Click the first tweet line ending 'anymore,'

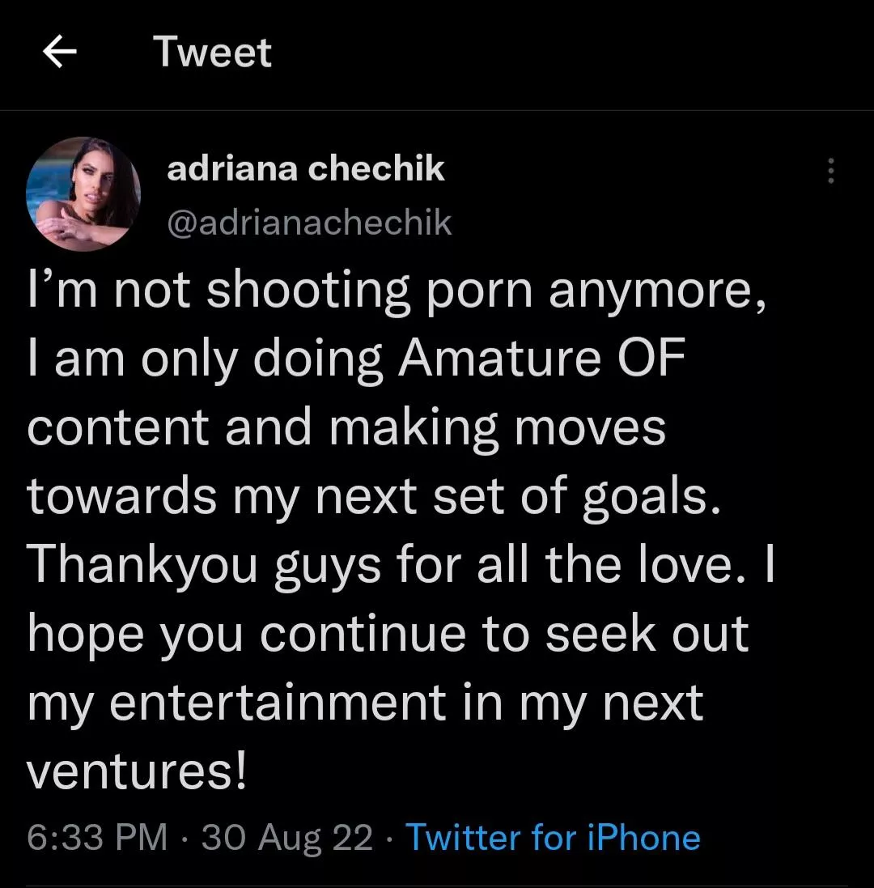[397, 293]
